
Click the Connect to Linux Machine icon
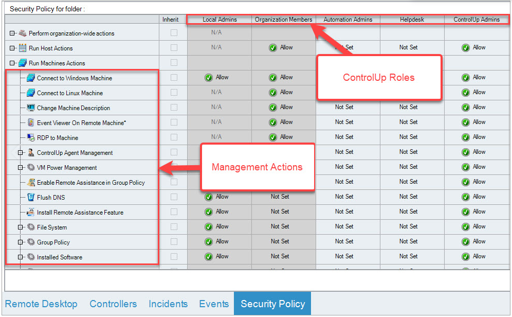pyautogui.click(x=31, y=93)
